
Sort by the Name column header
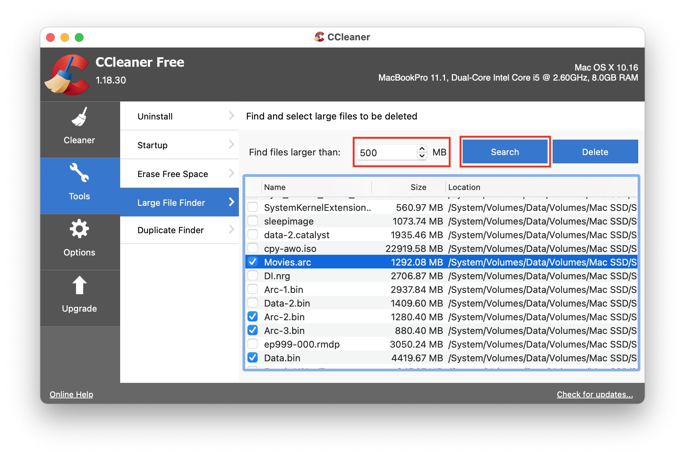coord(316,187)
